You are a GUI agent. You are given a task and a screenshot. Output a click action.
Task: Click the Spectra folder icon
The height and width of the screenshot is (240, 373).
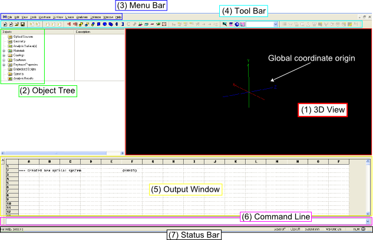point(10,74)
